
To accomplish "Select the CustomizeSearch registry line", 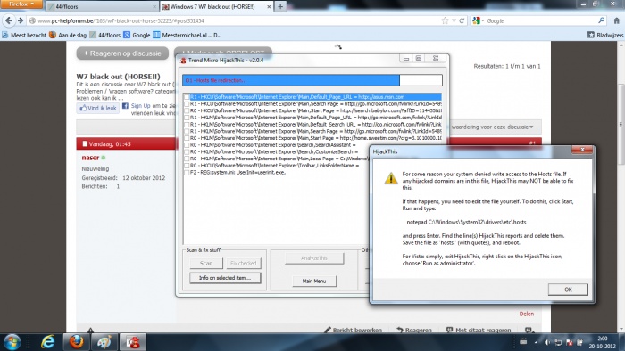I will [x=275, y=151].
